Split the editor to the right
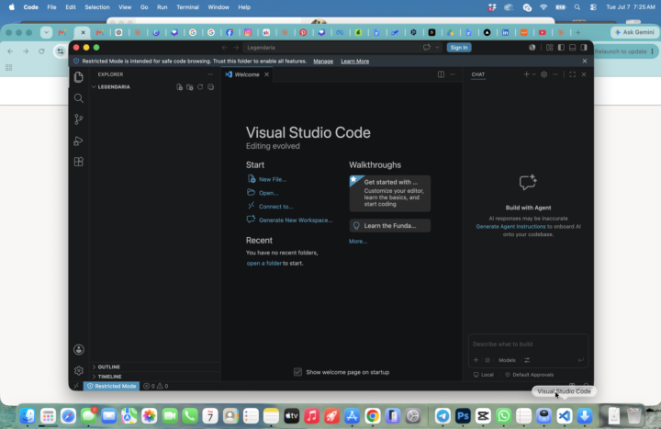 coord(441,74)
